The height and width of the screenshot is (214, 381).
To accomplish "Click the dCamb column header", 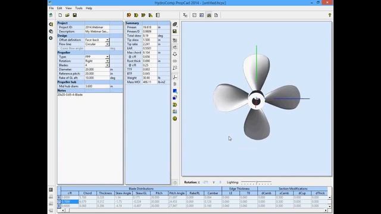I will click(266, 193).
